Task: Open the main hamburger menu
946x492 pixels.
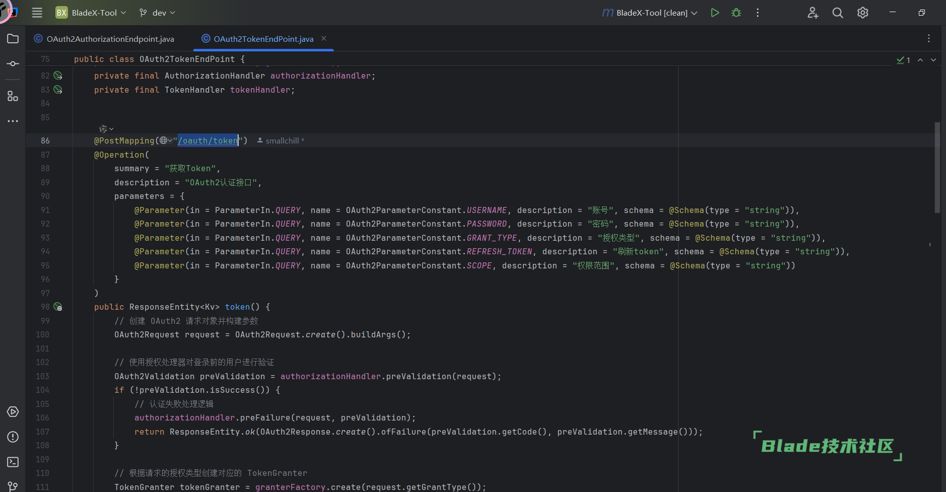Action: click(x=37, y=13)
